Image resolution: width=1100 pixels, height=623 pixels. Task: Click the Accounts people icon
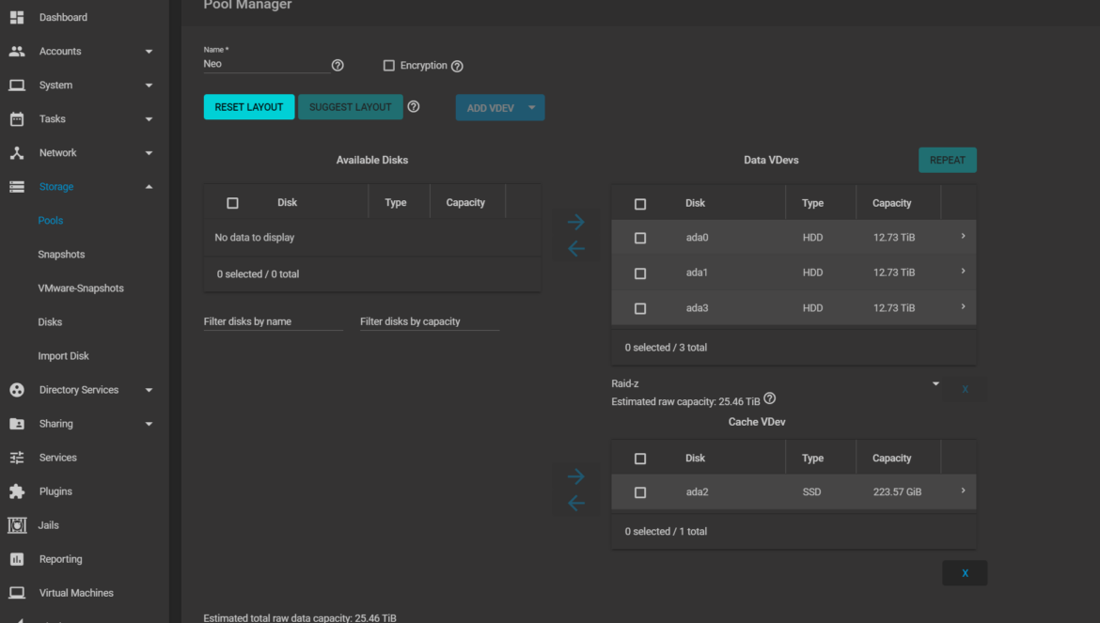[17, 51]
